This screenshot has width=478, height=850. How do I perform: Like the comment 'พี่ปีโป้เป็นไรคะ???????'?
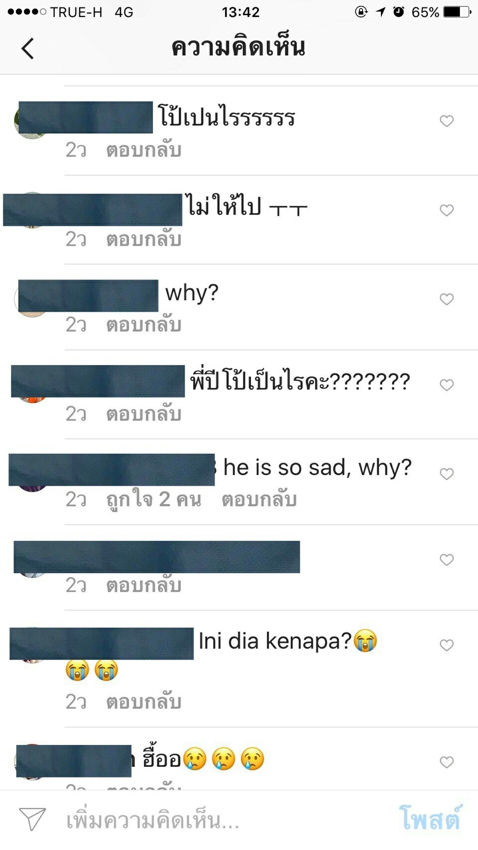[447, 385]
